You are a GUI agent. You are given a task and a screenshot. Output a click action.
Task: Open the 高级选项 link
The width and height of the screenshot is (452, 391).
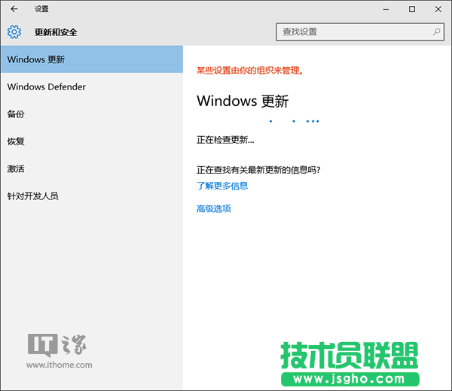click(214, 208)
